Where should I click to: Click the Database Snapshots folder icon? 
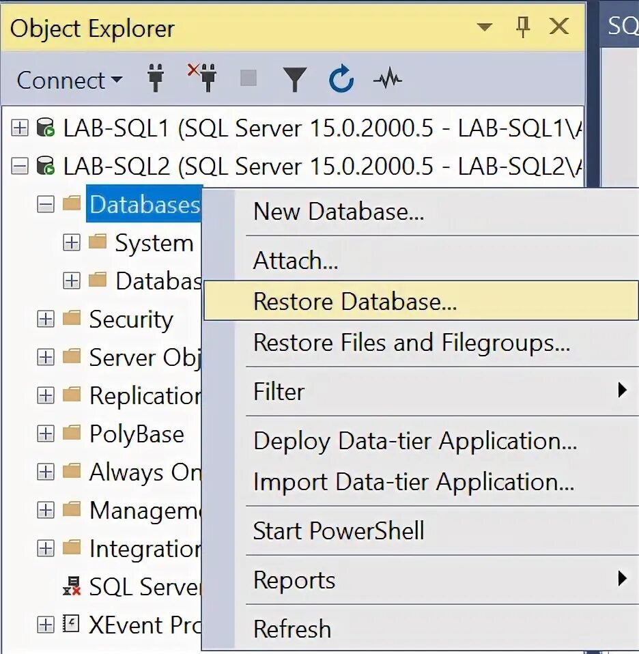pyautogui.click(x=98, y=280)
